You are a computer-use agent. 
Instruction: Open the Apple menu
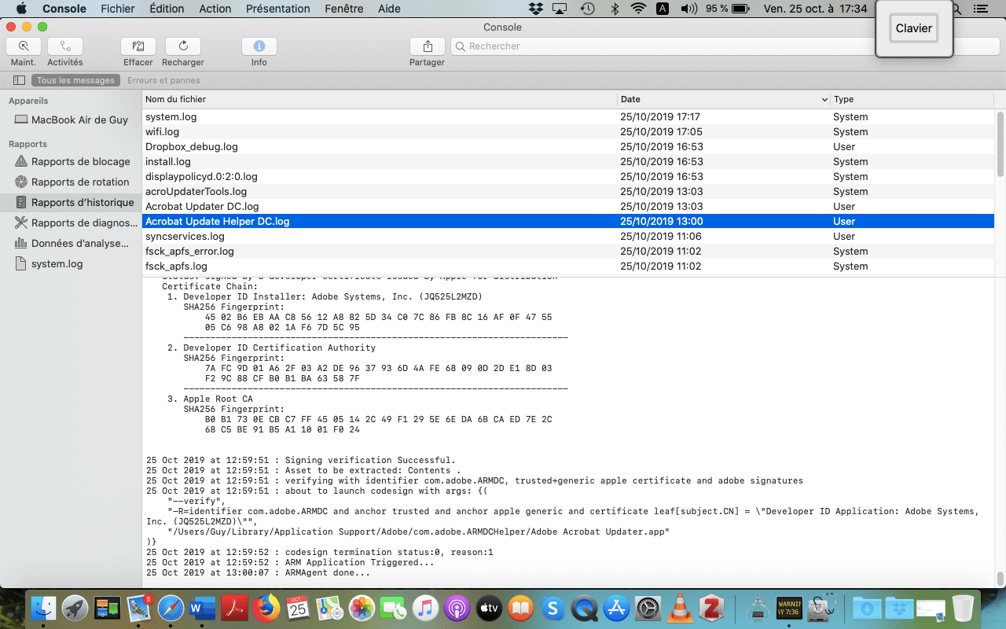pyautogui.click(x=21, y=9)
